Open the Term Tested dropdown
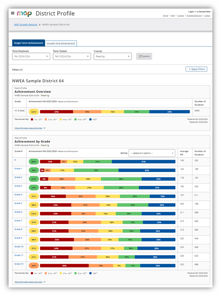The height and width of the screenshot is (296, 221). (x=72, y=56)
